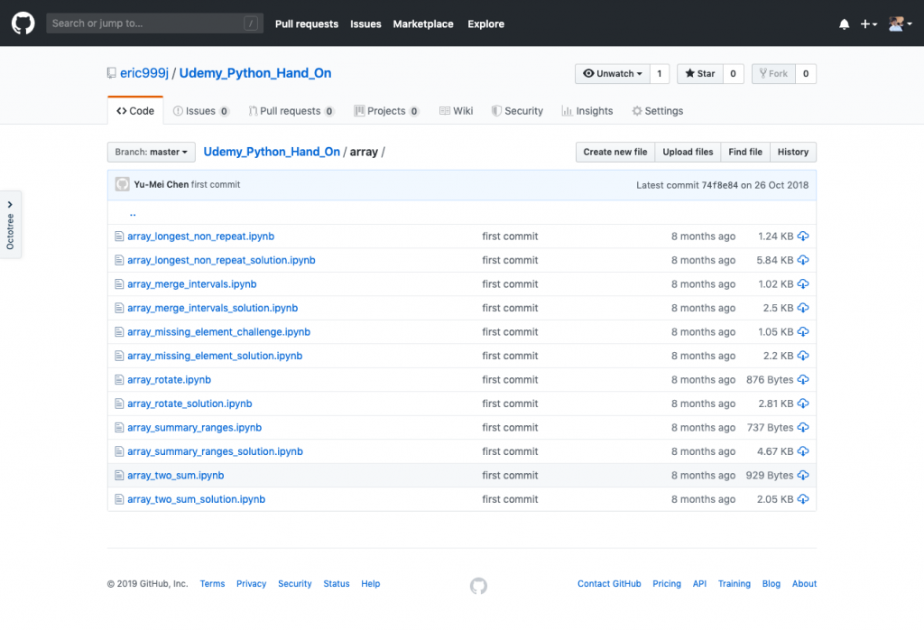The image size is (924, 631).
Task: Open Pricing footer link
Action: tap(667, 584)
